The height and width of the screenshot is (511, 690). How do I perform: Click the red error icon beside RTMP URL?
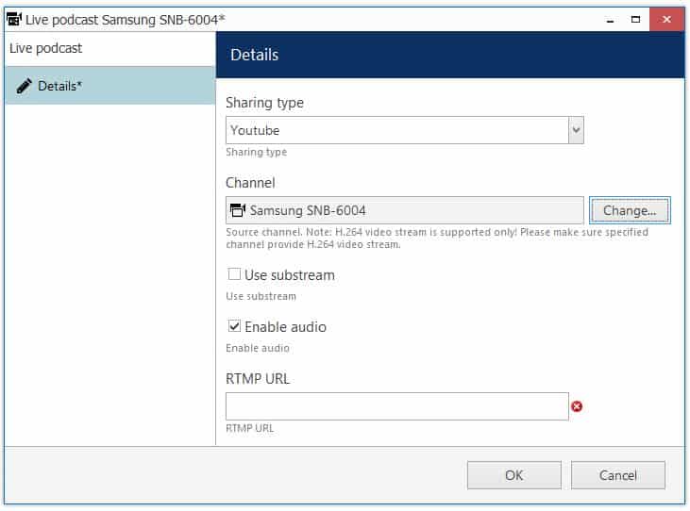577,406
